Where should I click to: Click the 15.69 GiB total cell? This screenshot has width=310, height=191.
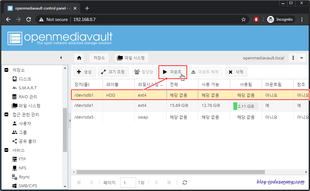(179, 106)
